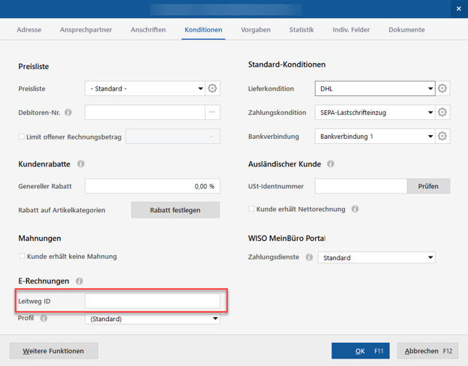
Task: Click the ellipsis button in Debitoren-Nr. field
Action: click(213, 112)
